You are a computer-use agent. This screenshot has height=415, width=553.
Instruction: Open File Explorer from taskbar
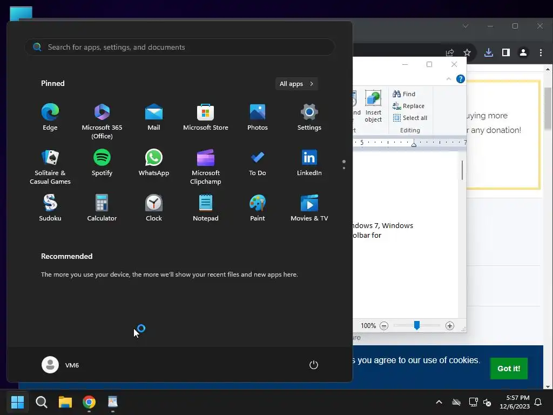[x=65, y=402]
